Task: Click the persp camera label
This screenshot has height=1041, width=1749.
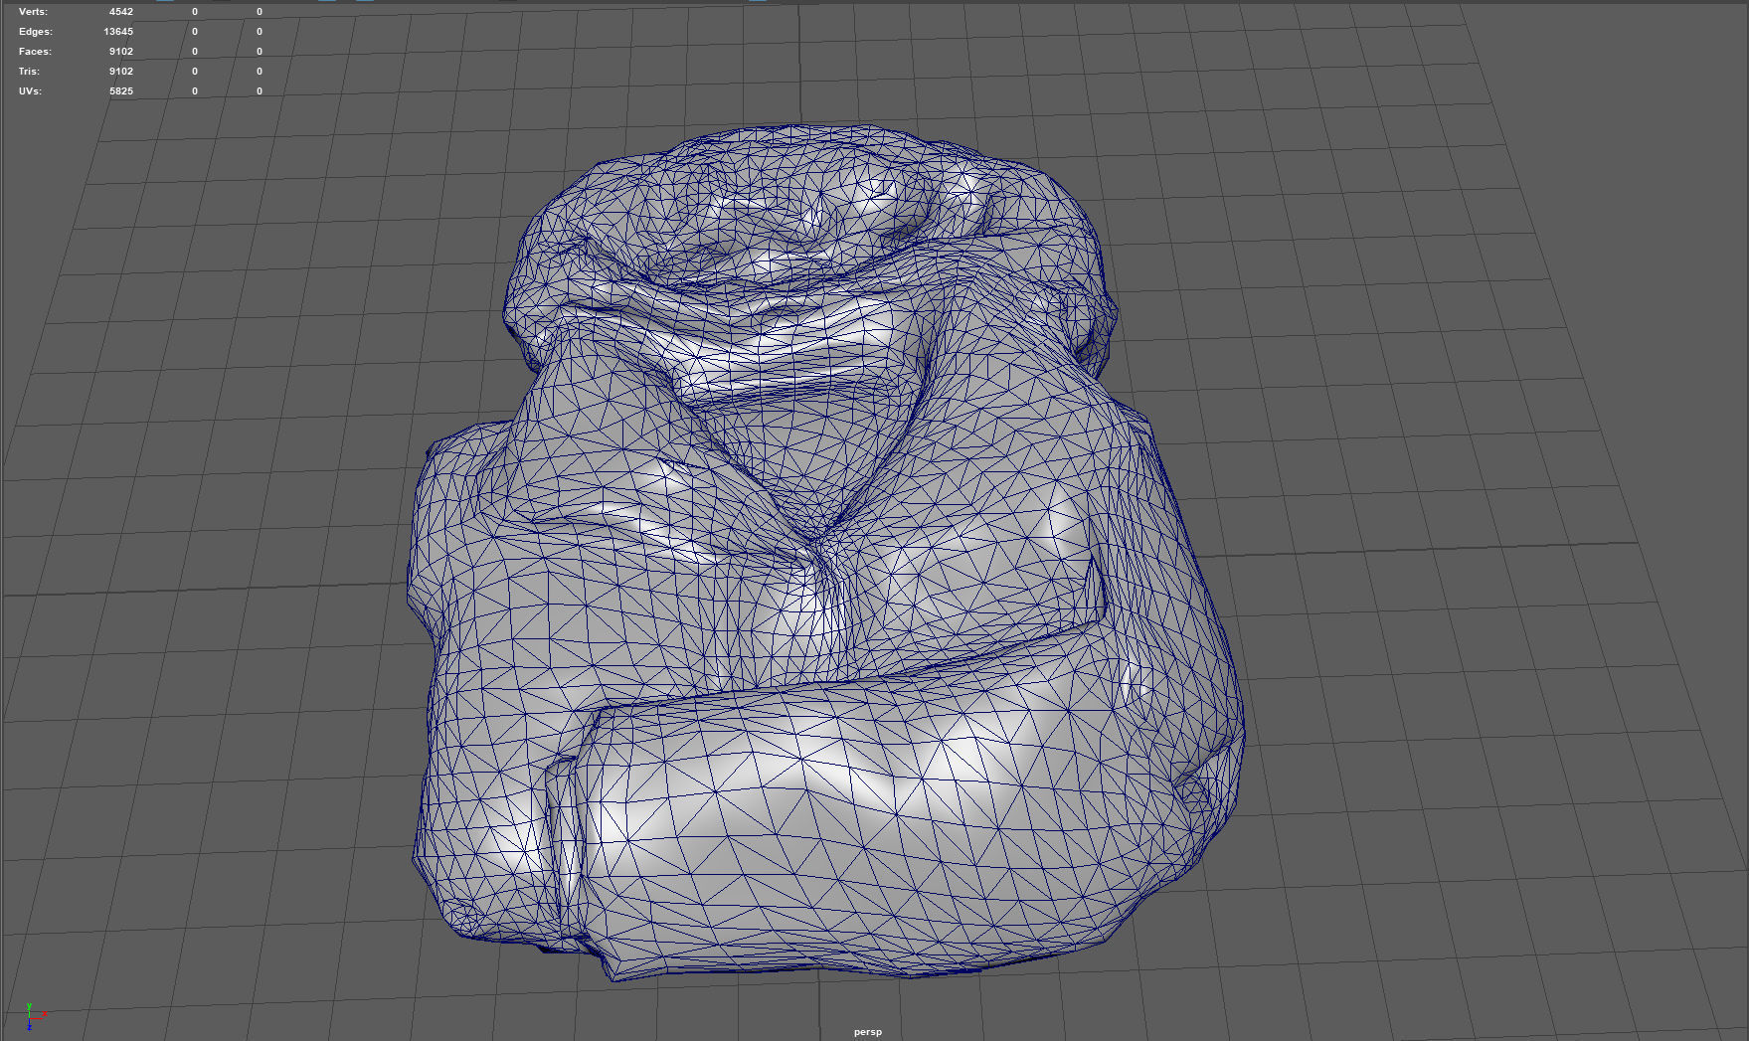Action: [x=867, y=1032]
